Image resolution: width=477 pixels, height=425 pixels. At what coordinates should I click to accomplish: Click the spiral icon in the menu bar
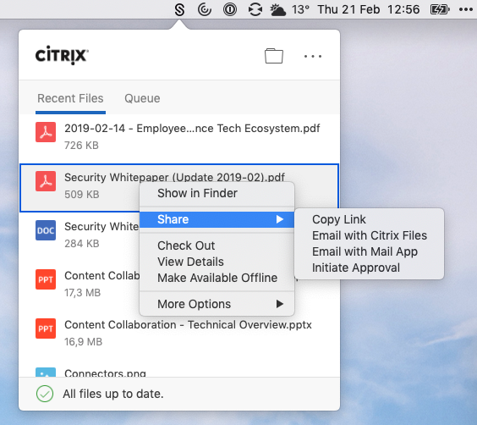(205, 9)
